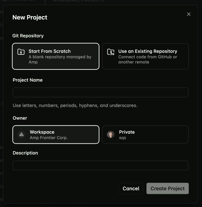Focus the Project Name input field
Image resolution: width=202 pixels, height=207 pixels.
pos(100,92)
